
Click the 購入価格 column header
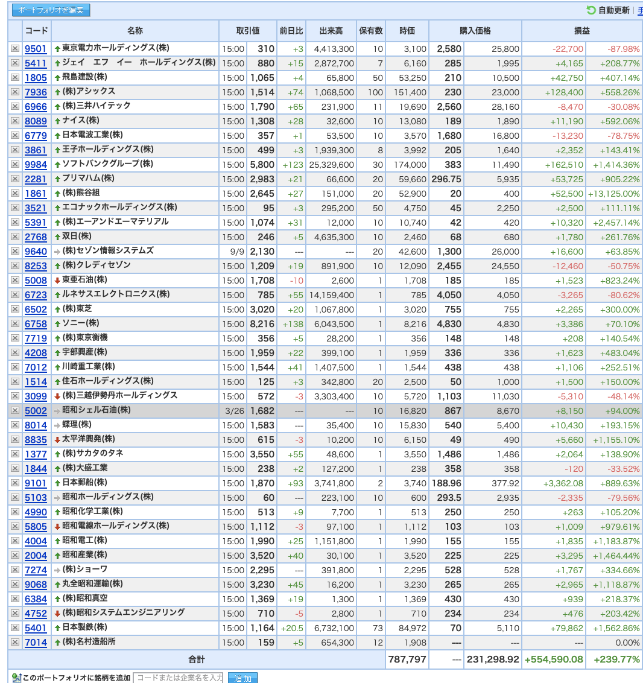(x=475, y=31)
